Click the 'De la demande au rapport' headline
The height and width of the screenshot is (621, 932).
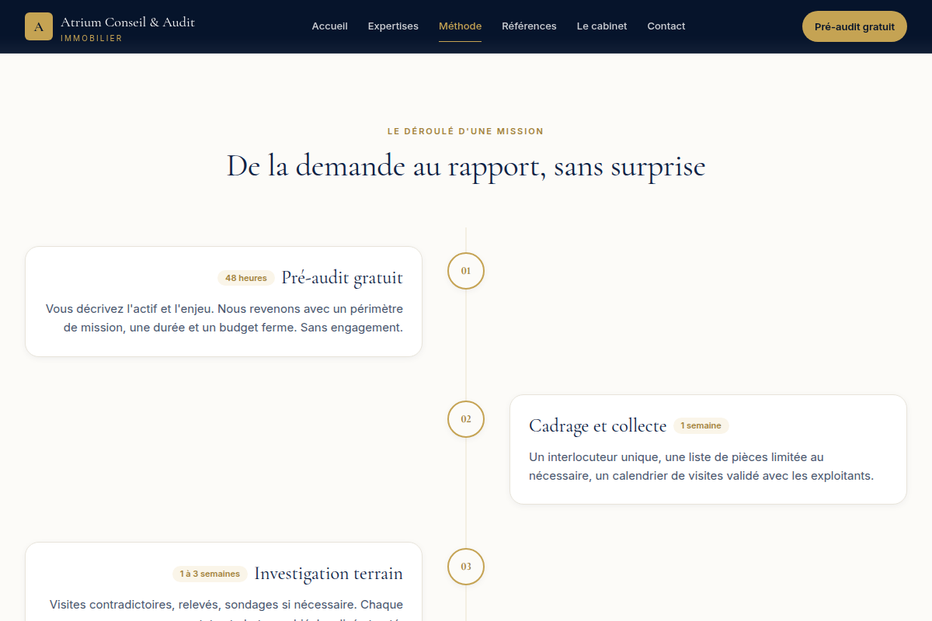pos(466,167)
